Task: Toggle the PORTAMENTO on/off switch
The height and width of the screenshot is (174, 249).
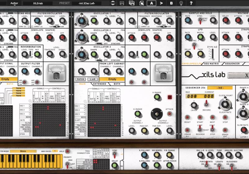Action: point(207,164)
